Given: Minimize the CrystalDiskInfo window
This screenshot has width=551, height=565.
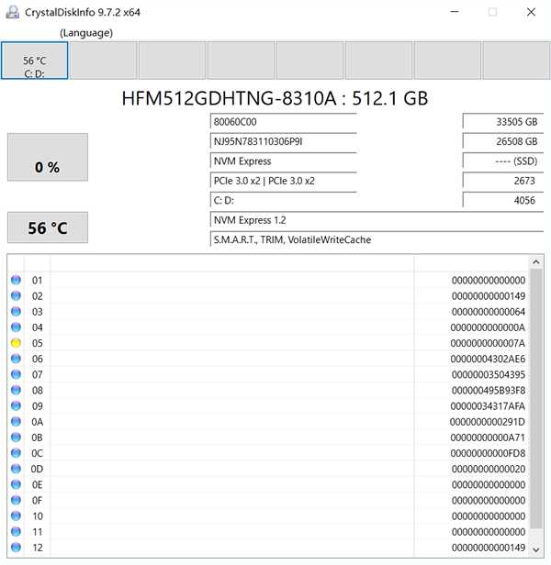Looking at the screenshot, I should tap(455, 12).
